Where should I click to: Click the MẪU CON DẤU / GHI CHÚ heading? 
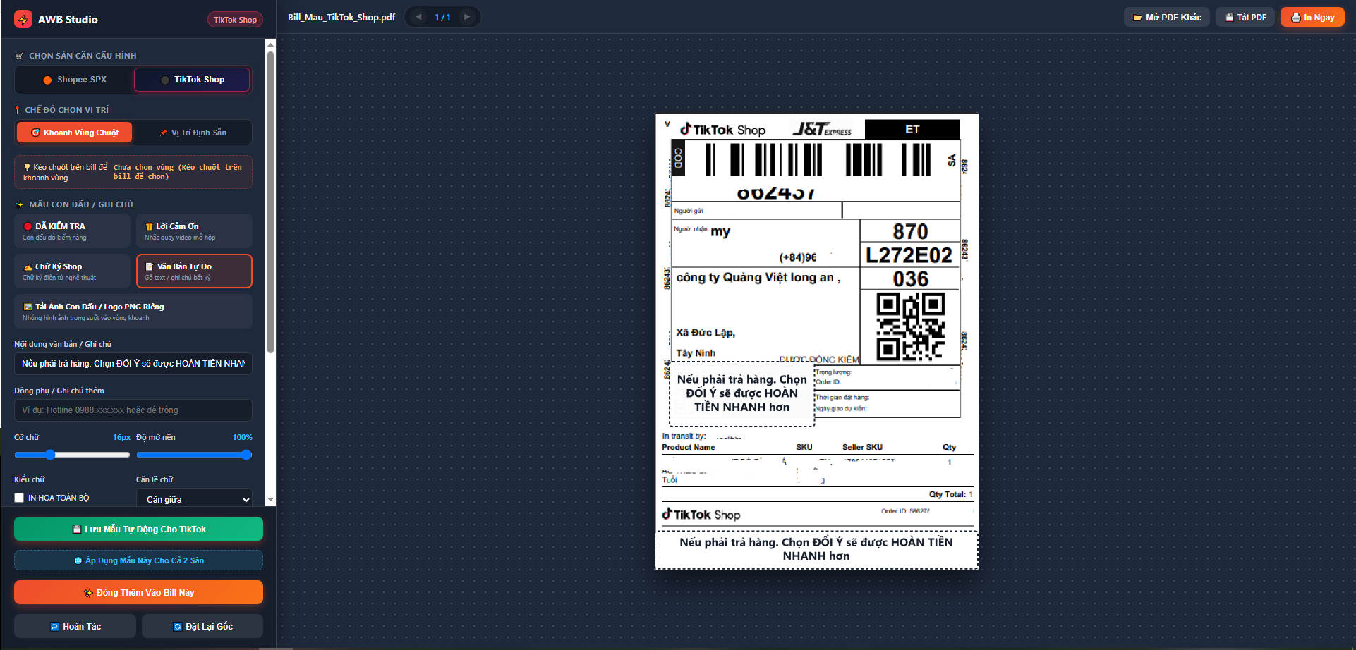coord(81,204)
